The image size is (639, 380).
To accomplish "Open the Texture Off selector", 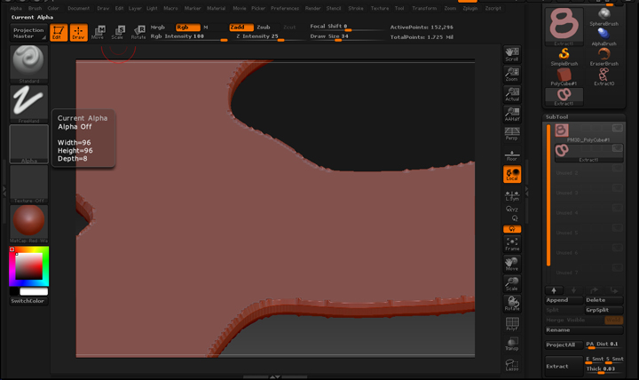I will (x=28, y=184).
